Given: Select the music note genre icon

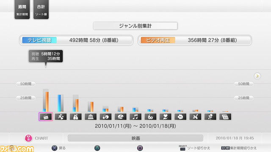Looking at the screenshot, I should click(135, 117).
